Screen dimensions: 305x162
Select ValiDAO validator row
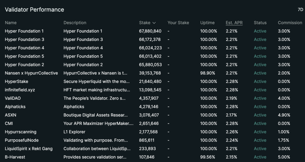152,98
